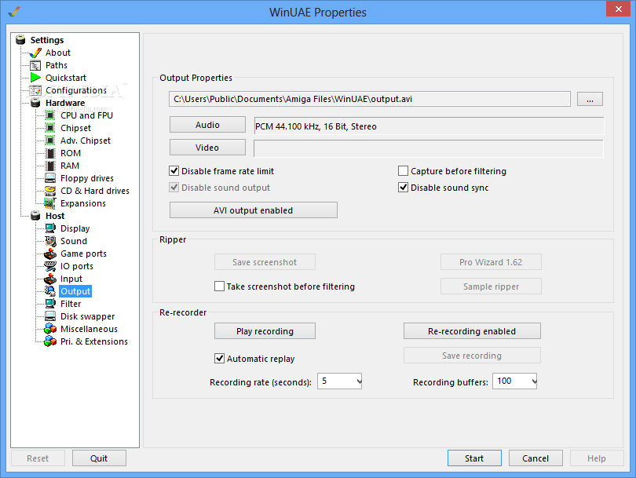Click the CPU and FPU chip icon
The width and height of the screenshot is (636, 478).
click(50, 115)
